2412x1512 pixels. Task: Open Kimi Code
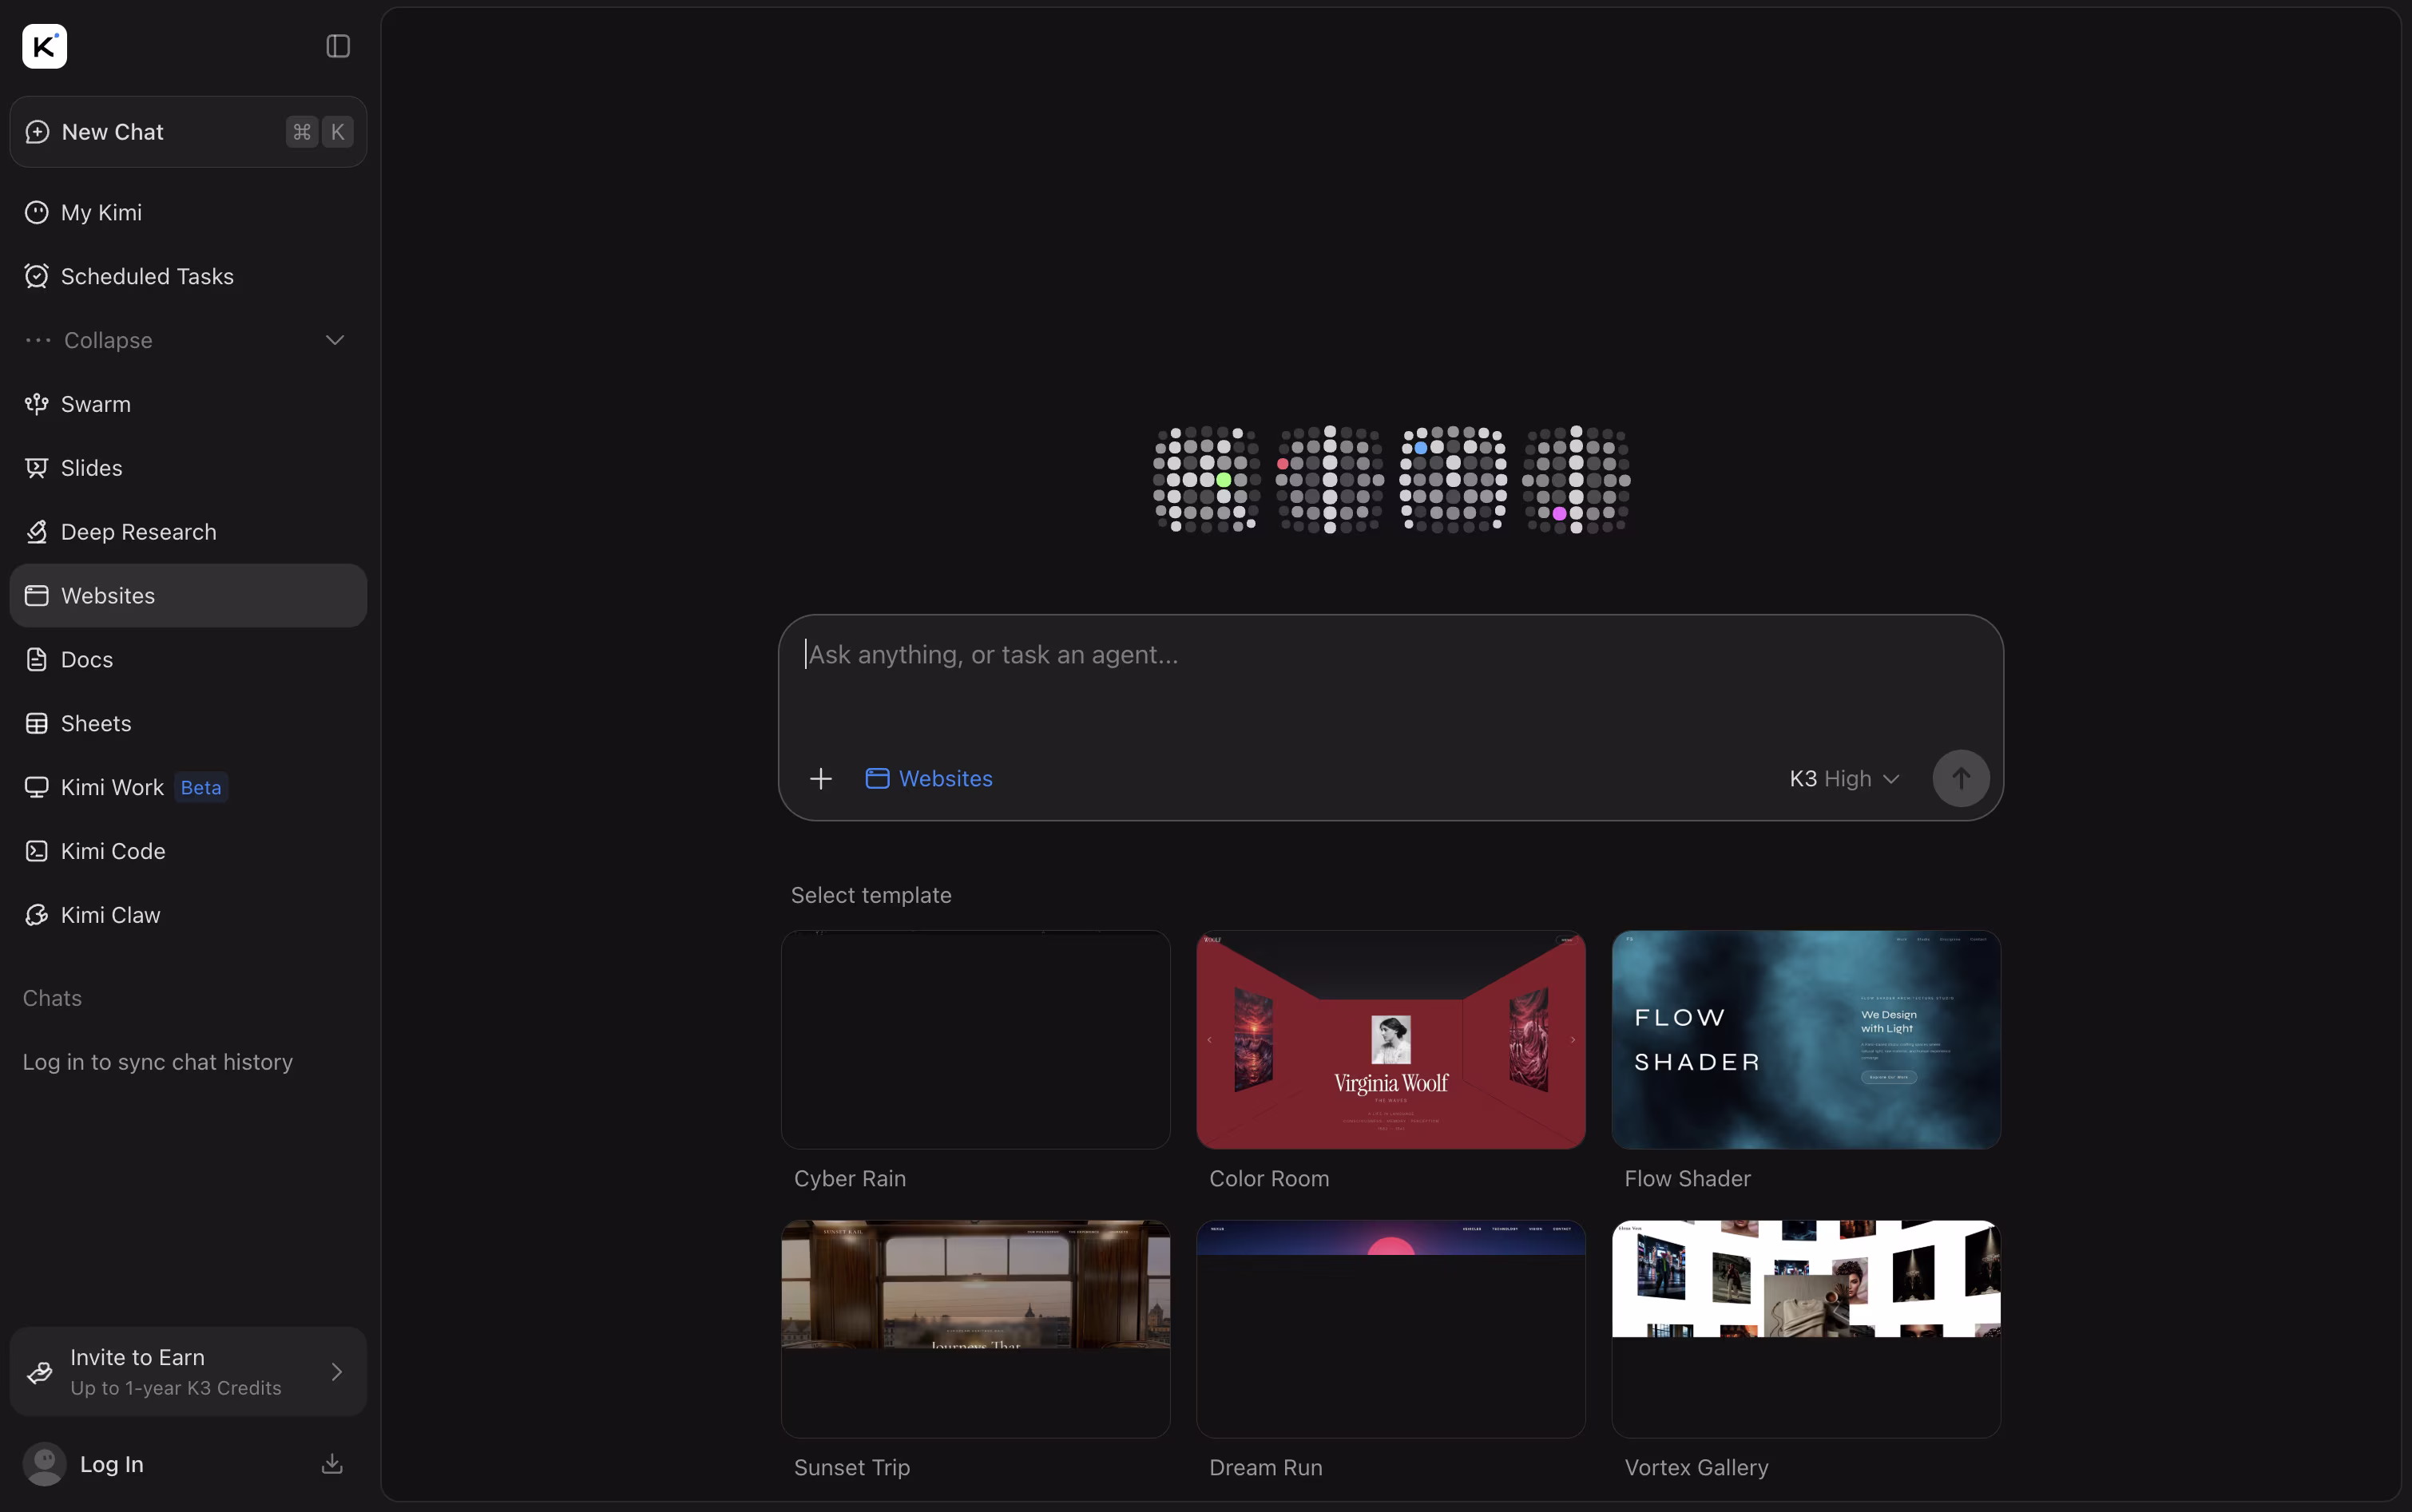(x=188, y=852)
